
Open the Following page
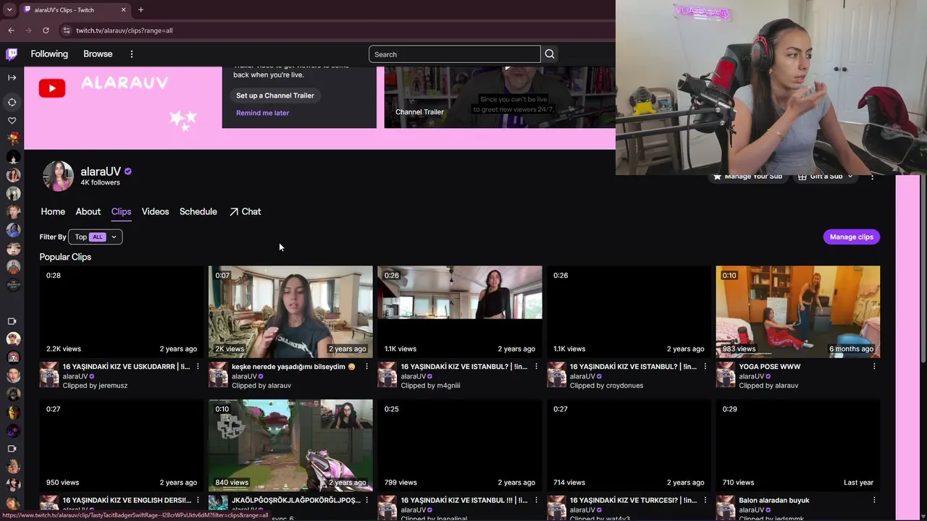tap(49, 54)
